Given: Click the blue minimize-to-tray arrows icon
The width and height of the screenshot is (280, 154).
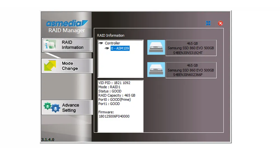Looking at the screenshot, I should point(208,23).
